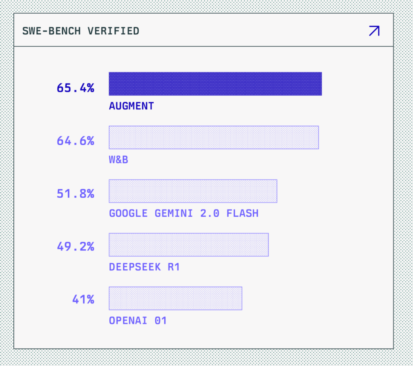Select the dark Augment bar

(215, 84)
